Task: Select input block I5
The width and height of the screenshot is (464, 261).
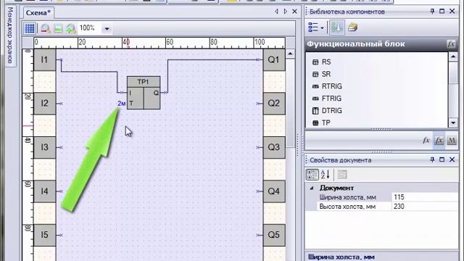Action: [45, 235]
